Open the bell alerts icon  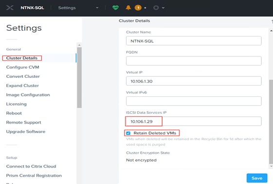pos(128,8)
